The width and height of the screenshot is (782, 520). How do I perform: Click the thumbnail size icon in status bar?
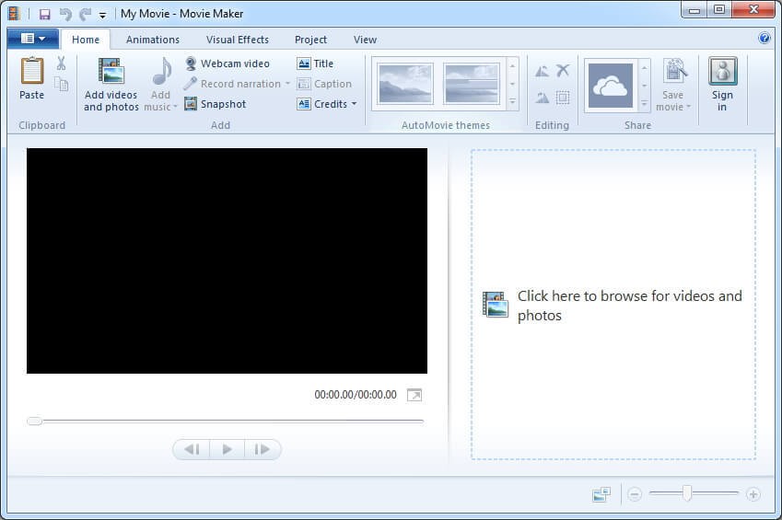tap(601, 494)
